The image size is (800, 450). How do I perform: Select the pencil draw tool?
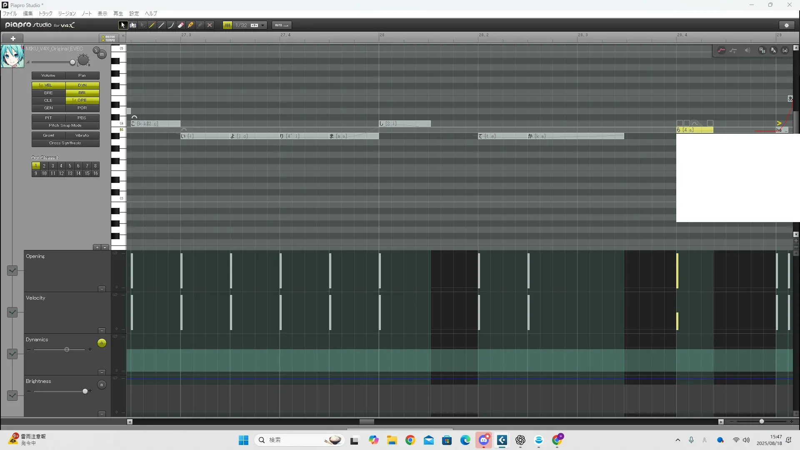tap(152, 25)
